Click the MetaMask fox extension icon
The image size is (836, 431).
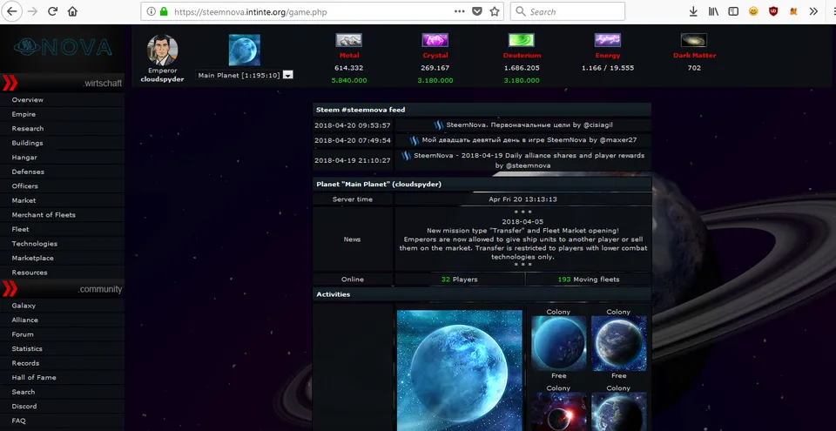point(793,11)
